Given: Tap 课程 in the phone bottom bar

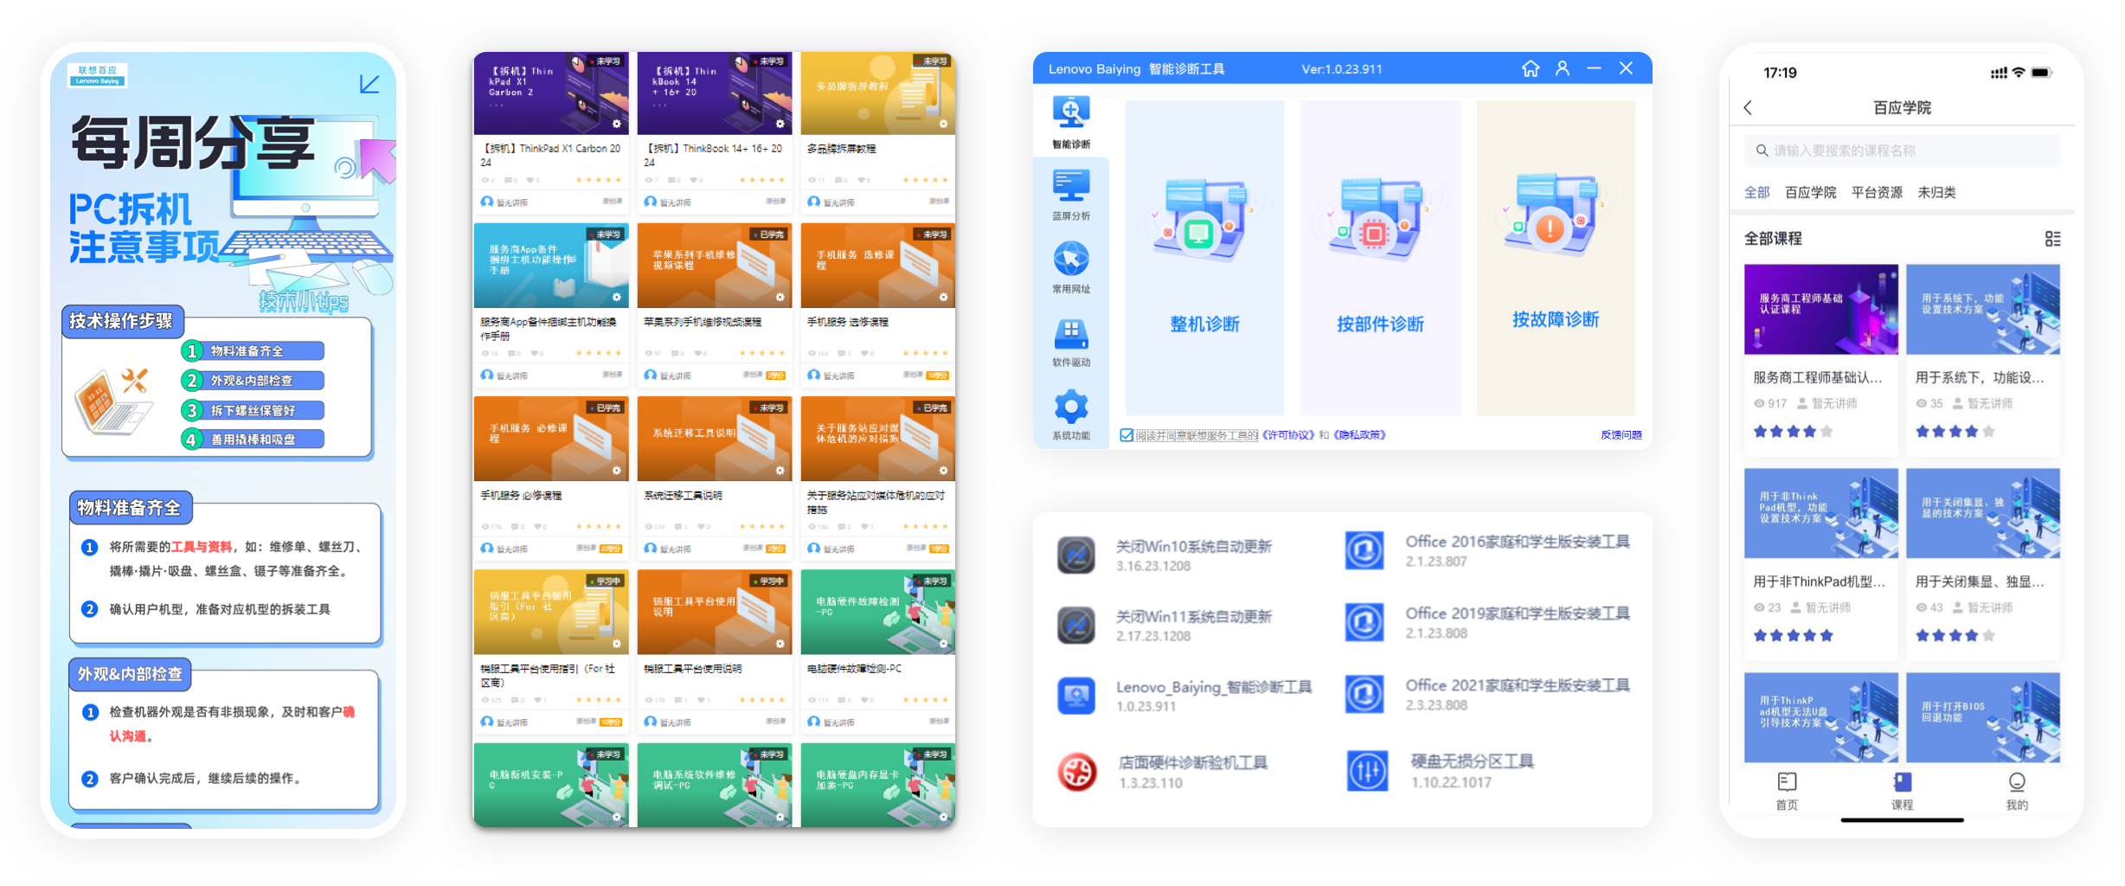Looking at the screenshot, I should pos(1902,791).
